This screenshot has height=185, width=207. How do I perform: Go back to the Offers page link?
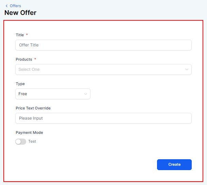tap(15, 6)
